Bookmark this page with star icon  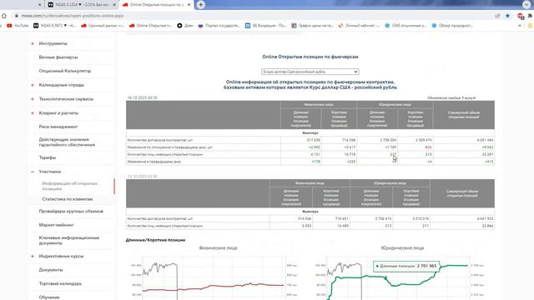pyautogui.click(x=508, y=16)
